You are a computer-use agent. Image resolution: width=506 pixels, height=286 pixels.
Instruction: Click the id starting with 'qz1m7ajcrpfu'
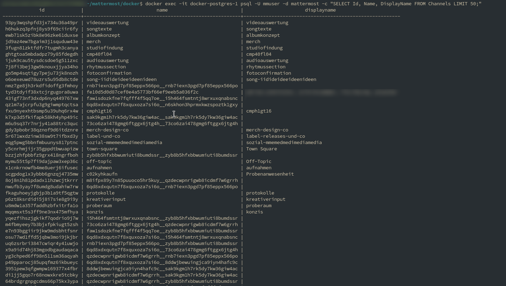click(x=42, y=104)
